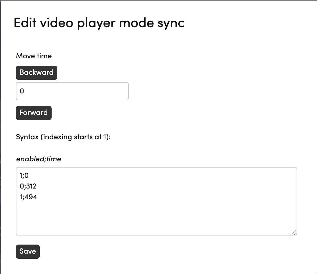This screenshot has width=317, height=274.
Task: Click the "Move time" label
Action: pyautogui.click(x=34, y=56)
